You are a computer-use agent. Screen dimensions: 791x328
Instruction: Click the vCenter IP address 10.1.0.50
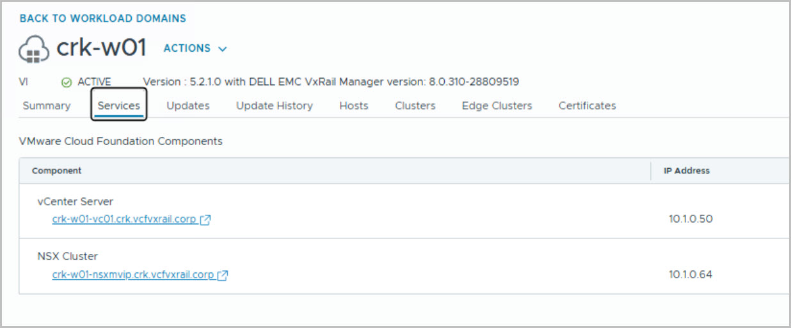click(691, 219)
